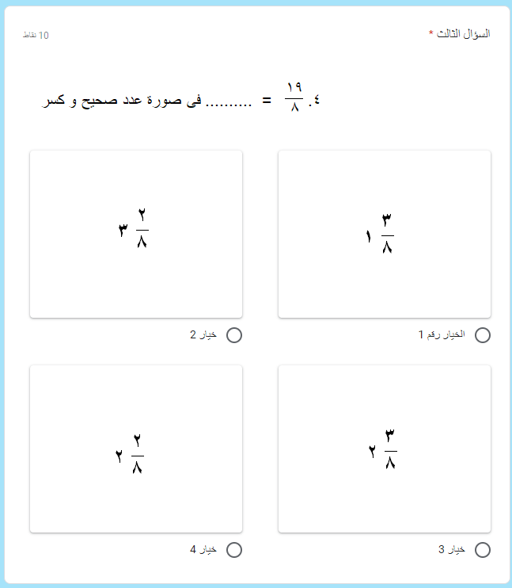Click the 10 نقاط points label
The width and height of the screenshot is (512, 588).
pos(36,36)
